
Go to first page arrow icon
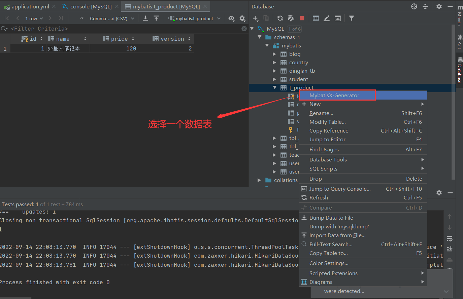7,18
